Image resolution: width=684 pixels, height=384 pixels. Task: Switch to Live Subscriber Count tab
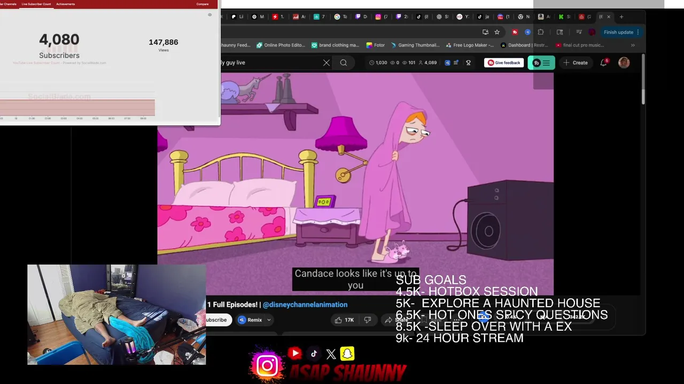point(36,4)
